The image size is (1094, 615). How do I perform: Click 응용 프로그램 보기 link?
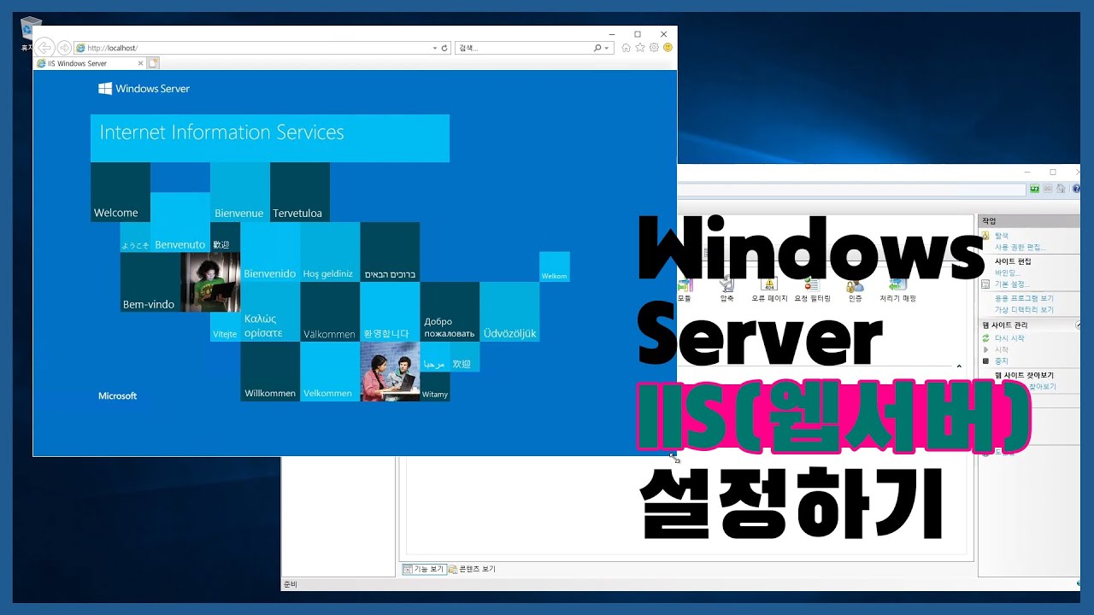(x=1024, y=299)
